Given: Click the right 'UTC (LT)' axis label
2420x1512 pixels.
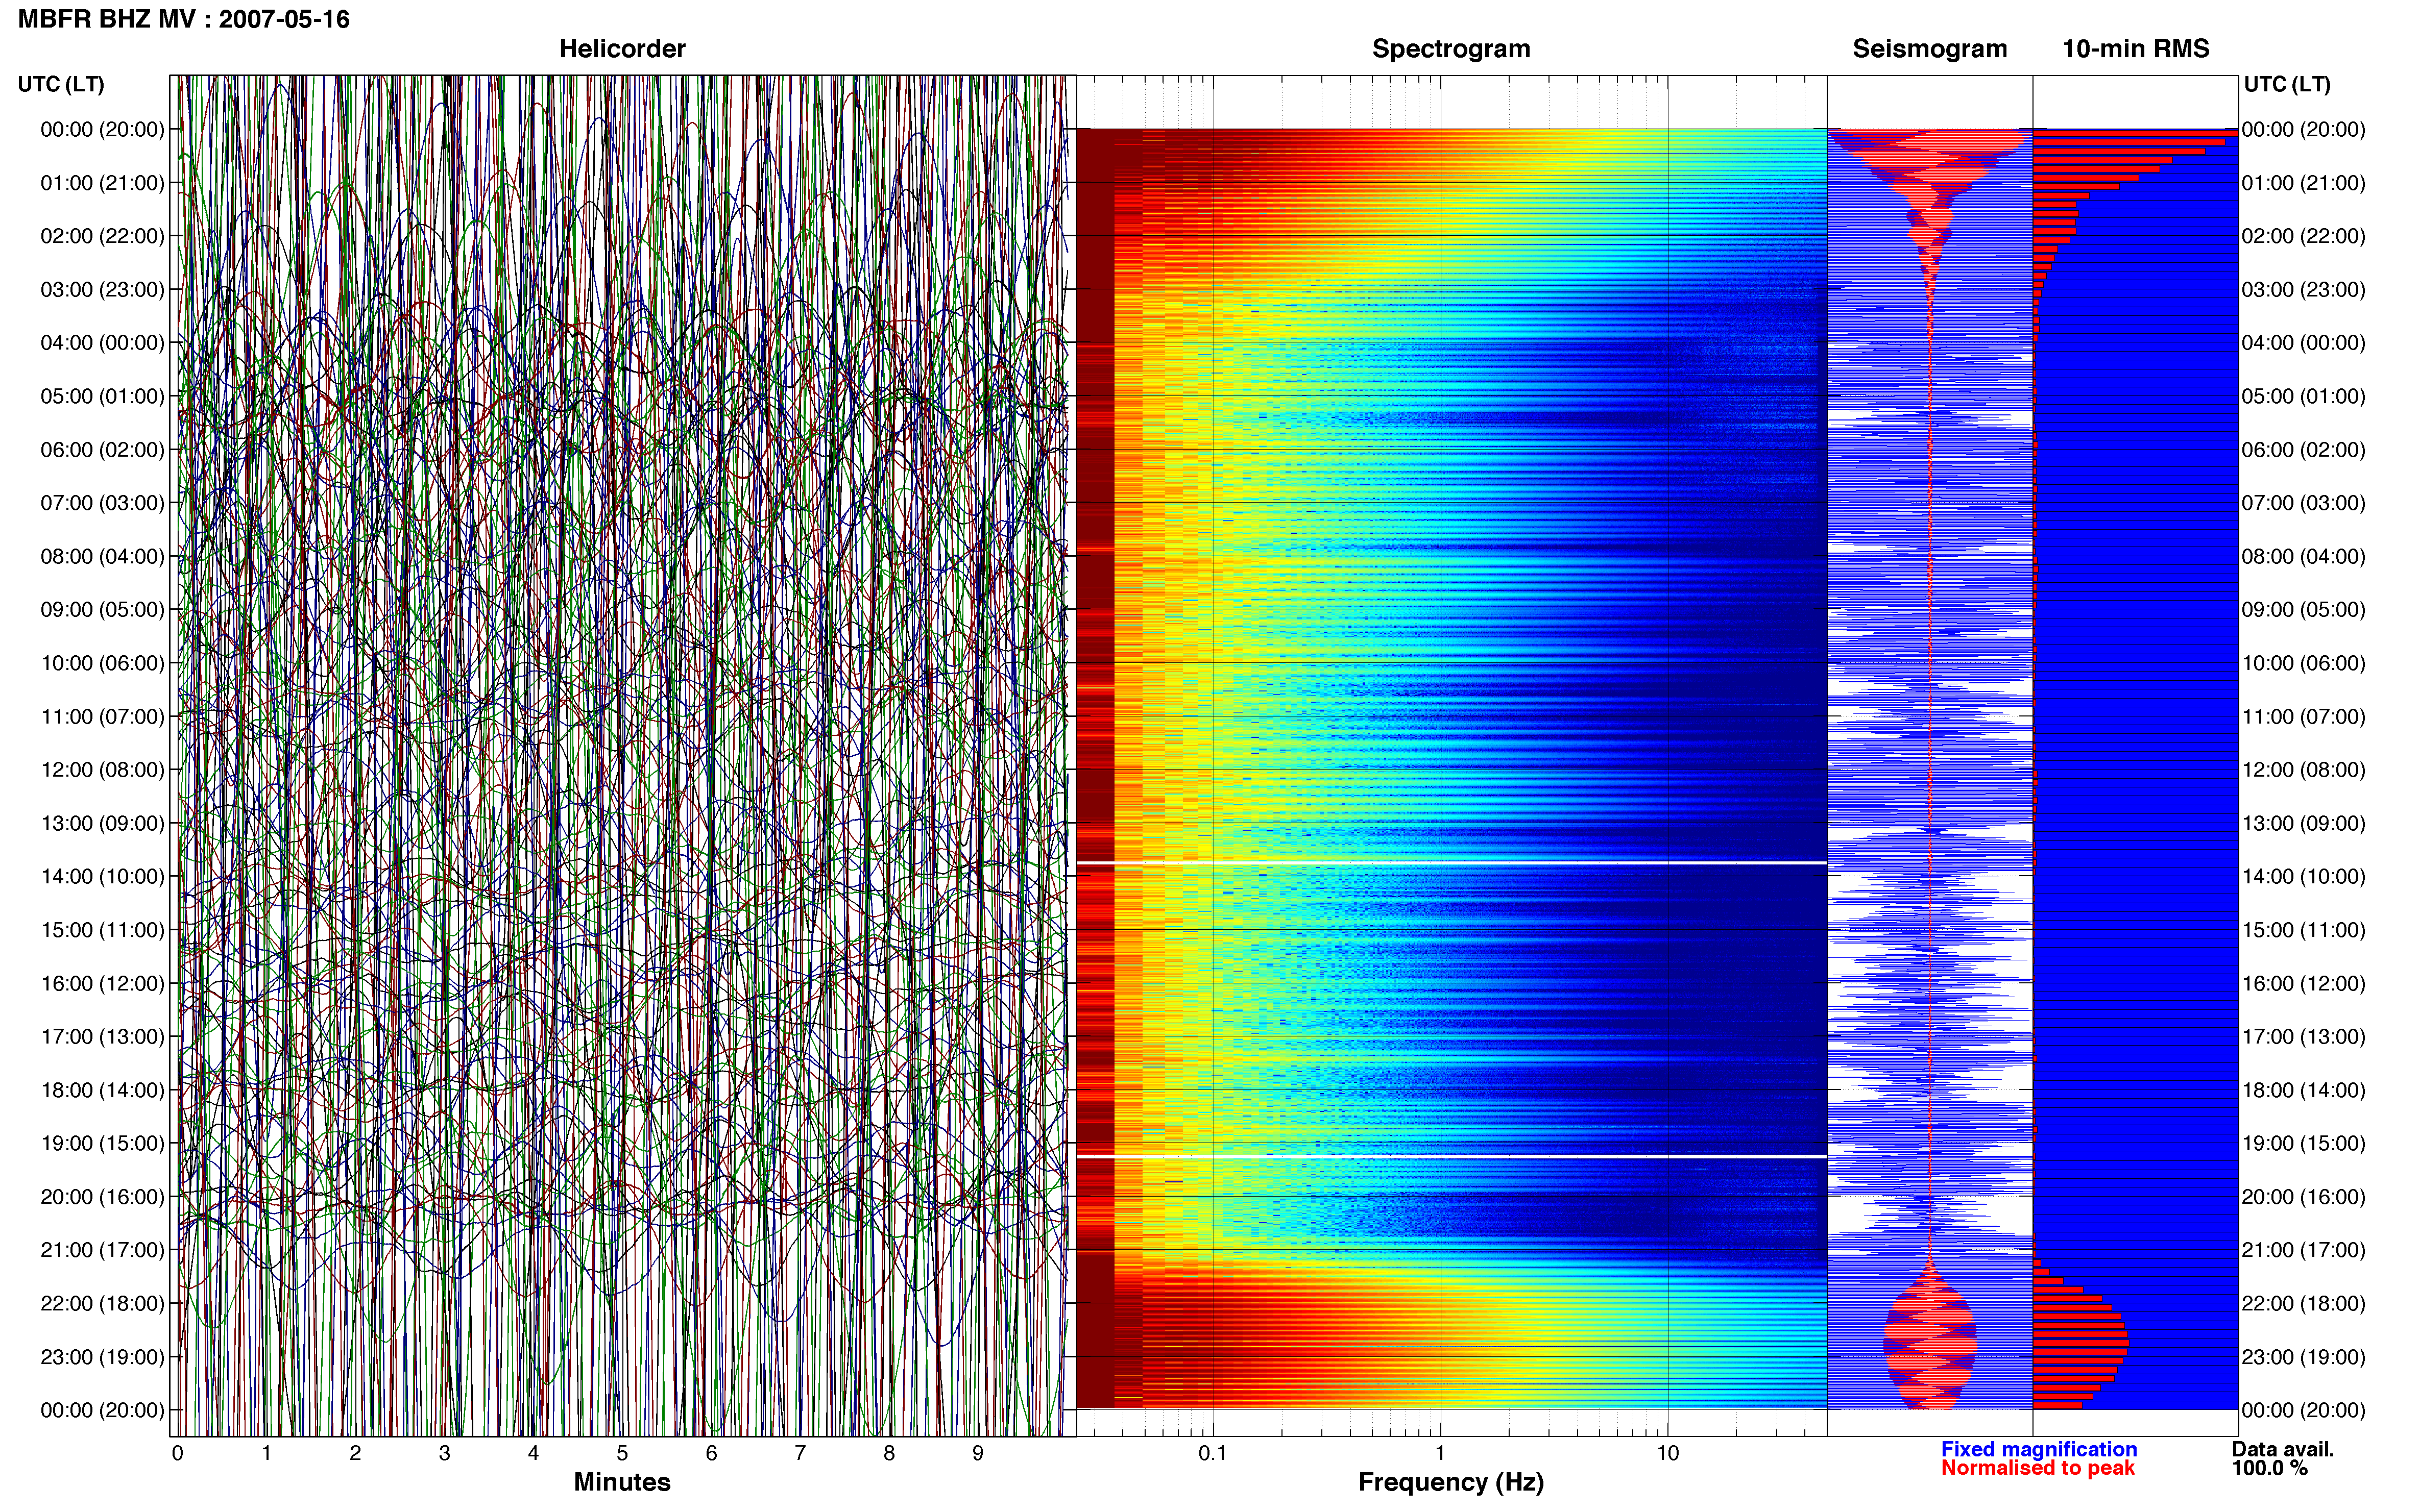Looking at the screenshot, I should (x=2287, y=84).
